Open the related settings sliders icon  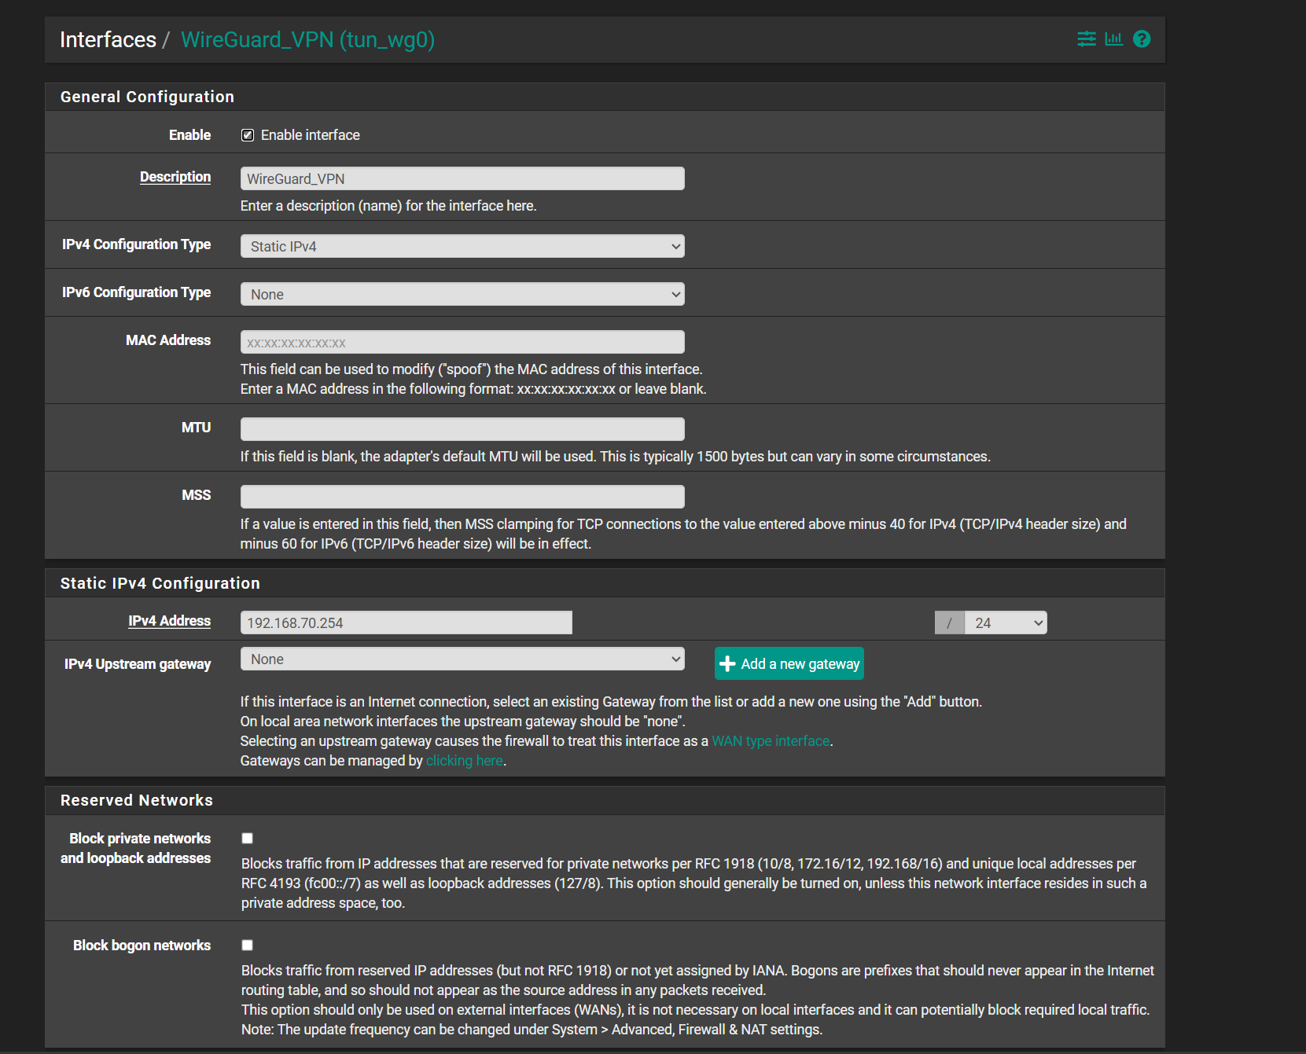pos(1086,39)
